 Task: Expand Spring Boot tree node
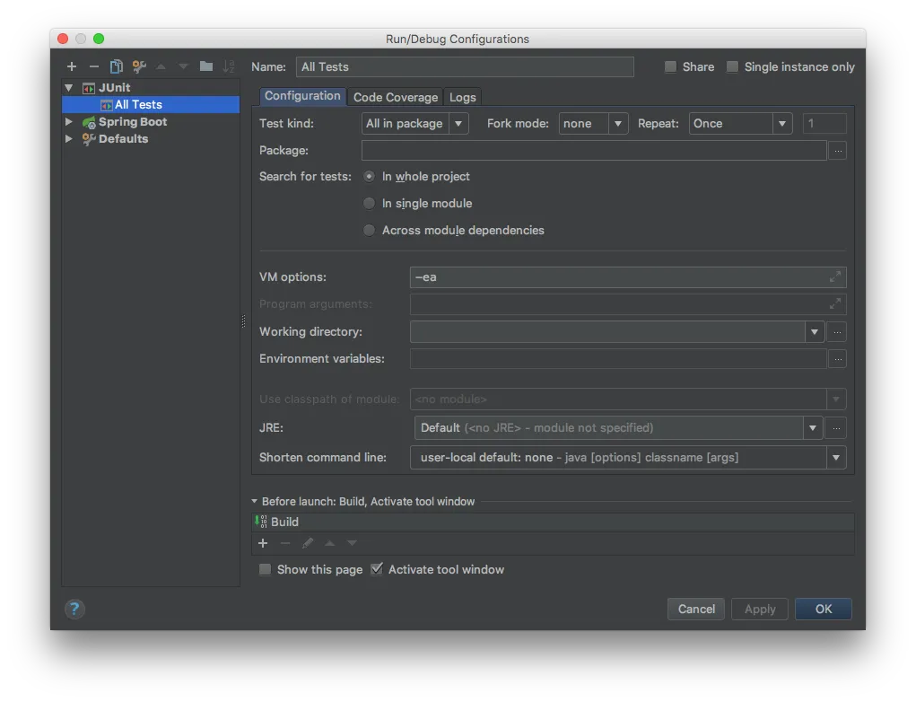point(69,121)
